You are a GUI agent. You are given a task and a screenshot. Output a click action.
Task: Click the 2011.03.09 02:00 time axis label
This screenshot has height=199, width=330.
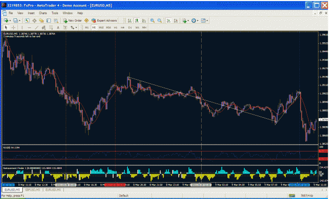[201, 185]
